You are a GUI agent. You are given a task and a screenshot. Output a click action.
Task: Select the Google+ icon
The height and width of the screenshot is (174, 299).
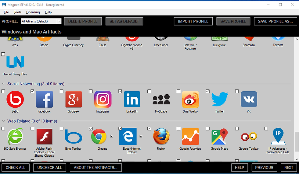(x=74, y=99)
